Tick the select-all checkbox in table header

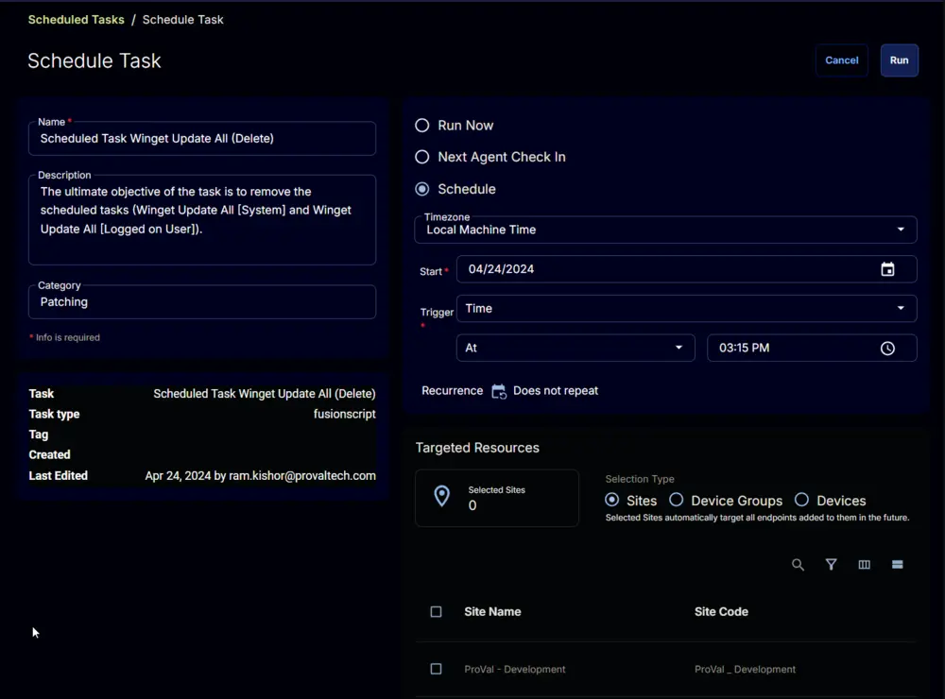coord(436,612)
